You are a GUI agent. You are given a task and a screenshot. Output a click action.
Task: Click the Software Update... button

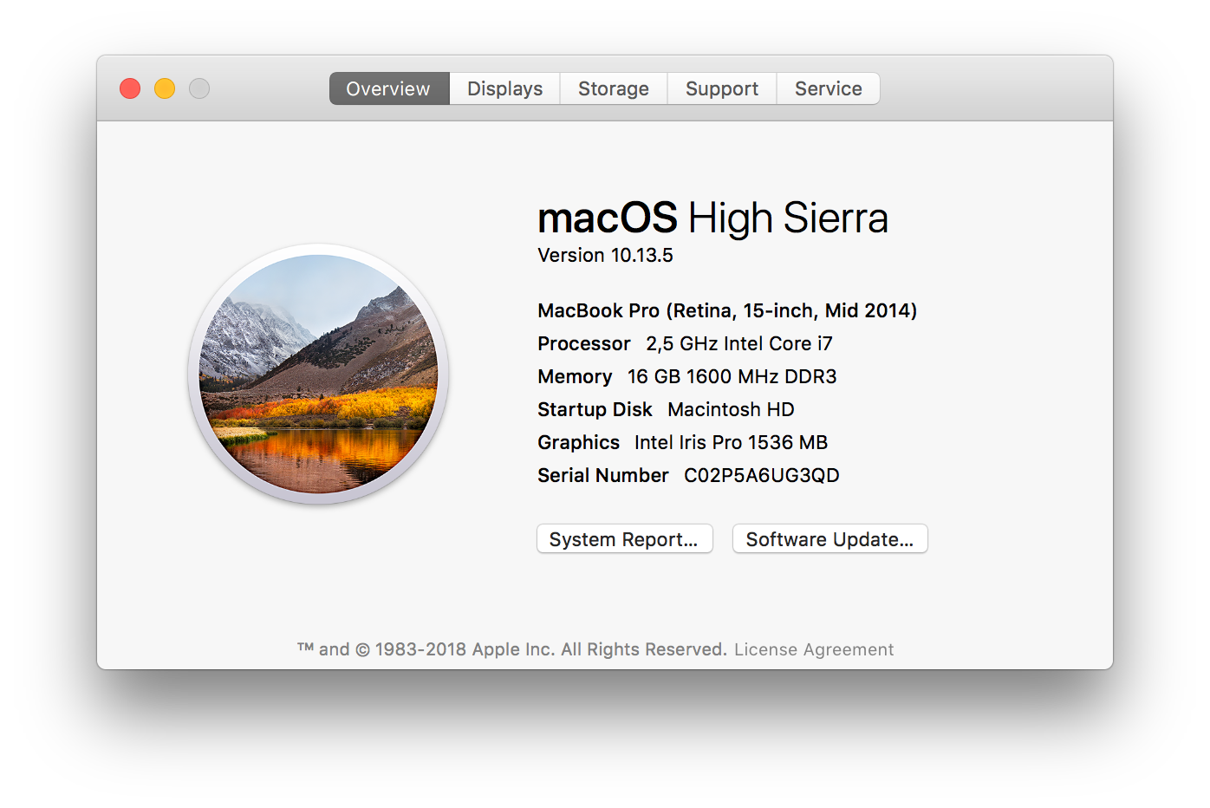point(830,538)
